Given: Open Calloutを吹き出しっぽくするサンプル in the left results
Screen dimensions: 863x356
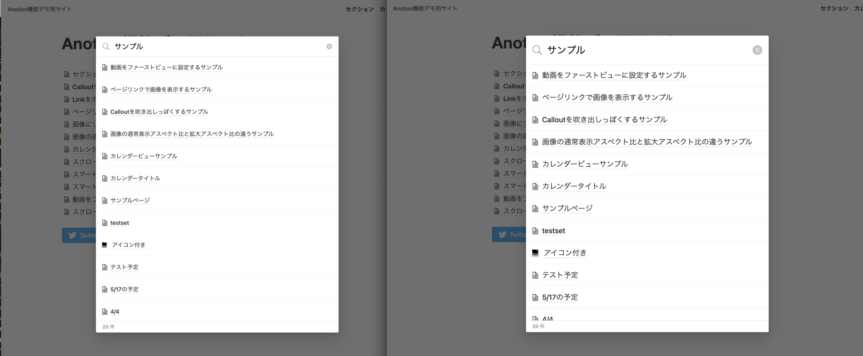Looking at the screenshot, I should [x=159, y=112].
